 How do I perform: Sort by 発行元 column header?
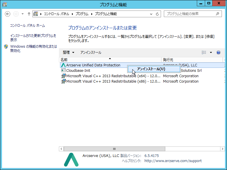point(192,60)
